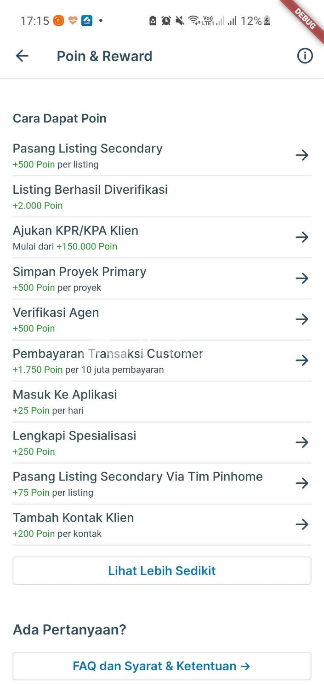Tap the Poin & Reward page title

pyautogui.click(x=104, y=56)
